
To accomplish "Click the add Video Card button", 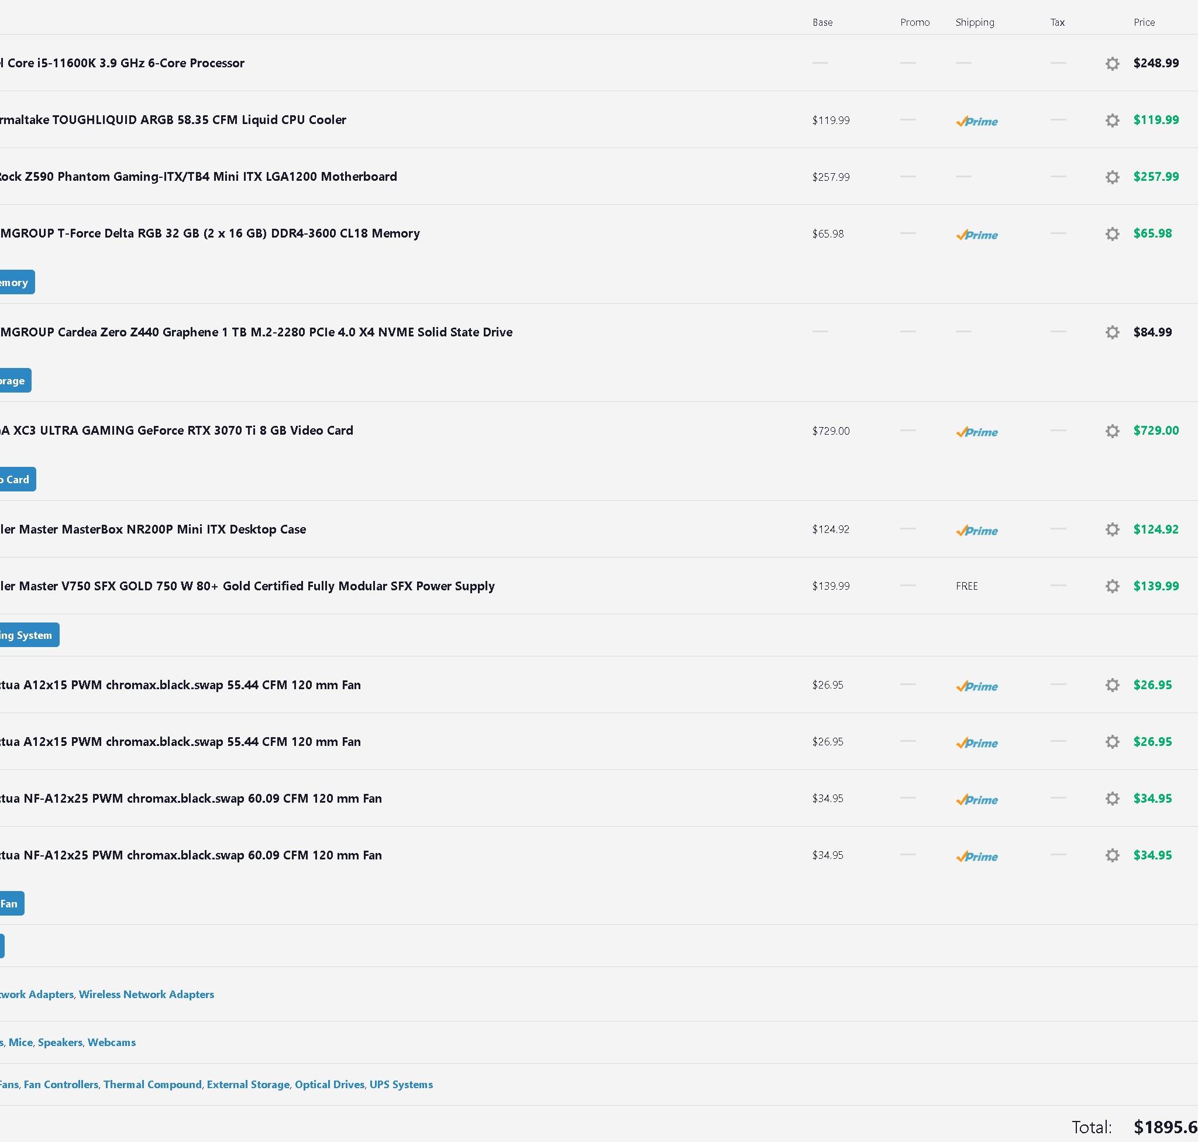I will tap(16, 479).
